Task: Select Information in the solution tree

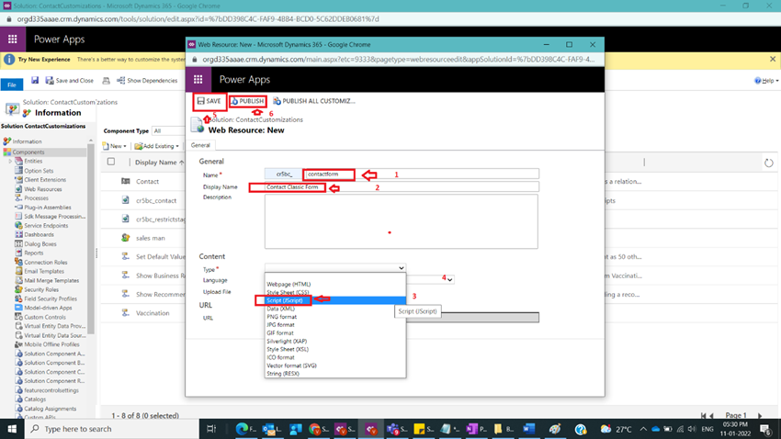Action: coord(27,141)
